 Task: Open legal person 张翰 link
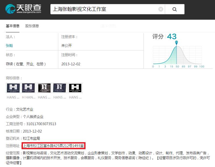[x=9, y=46]
